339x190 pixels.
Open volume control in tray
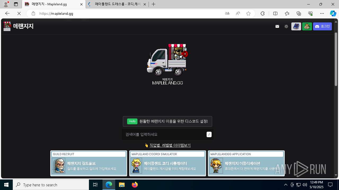[305, 185]
